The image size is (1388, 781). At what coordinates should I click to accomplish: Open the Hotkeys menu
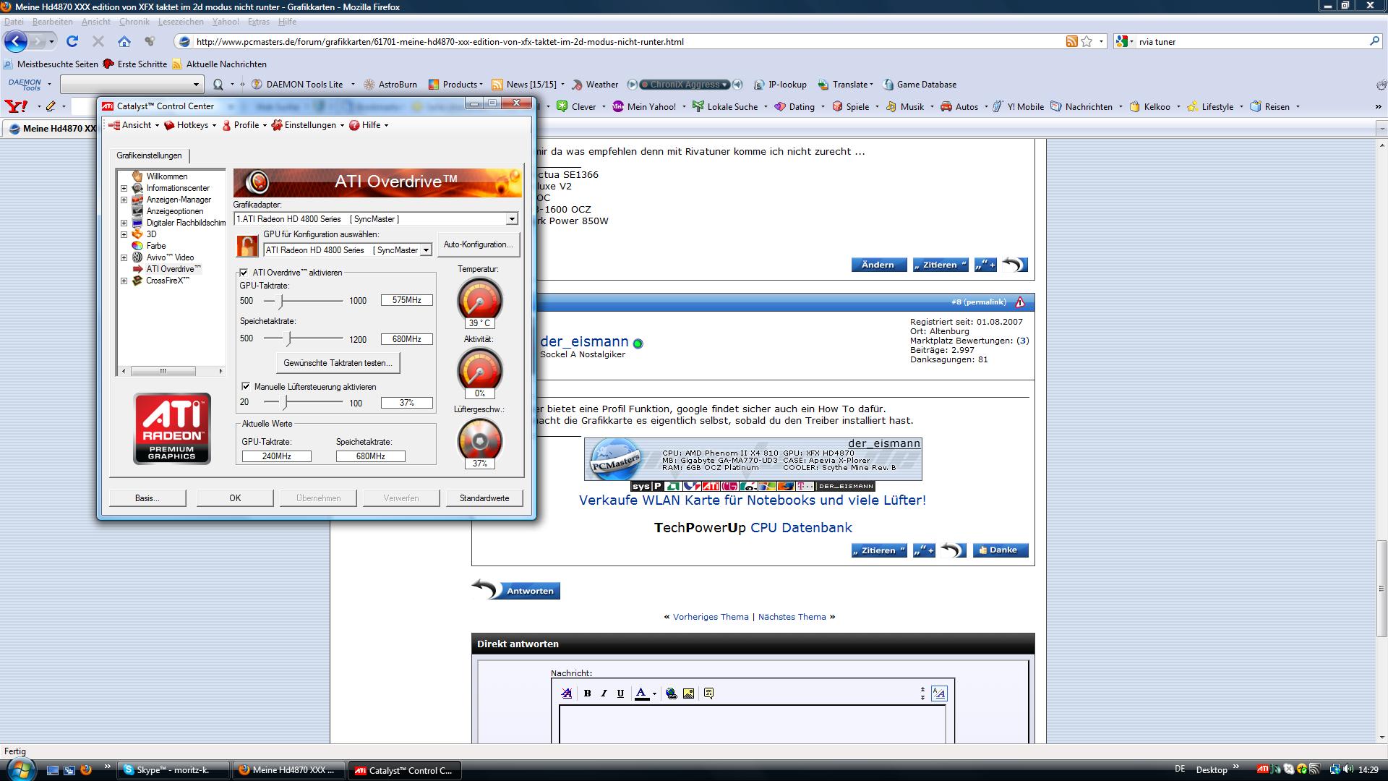pyautogui.click(x=191, y=125)
